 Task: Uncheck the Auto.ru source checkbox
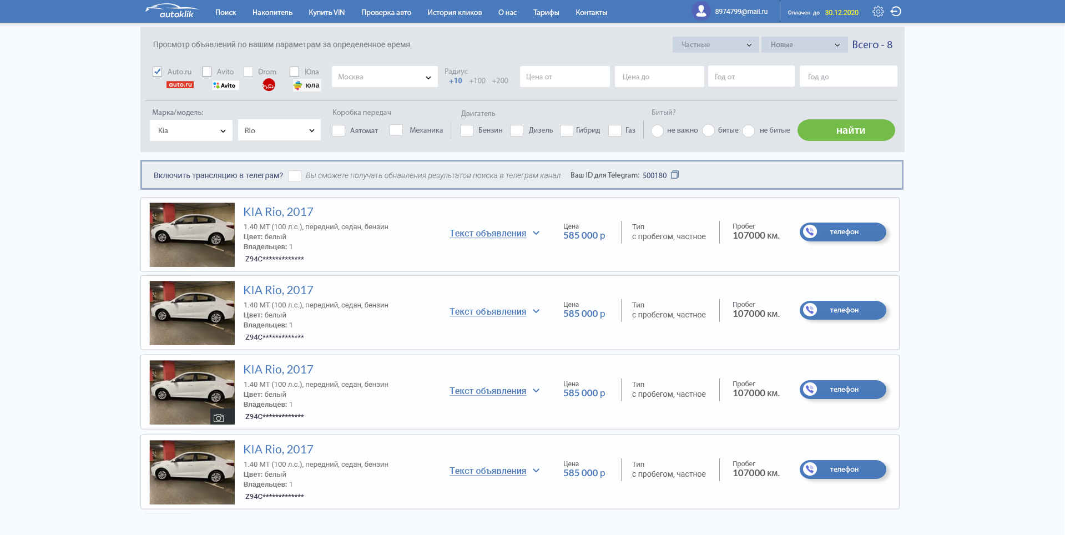point(158,72)
